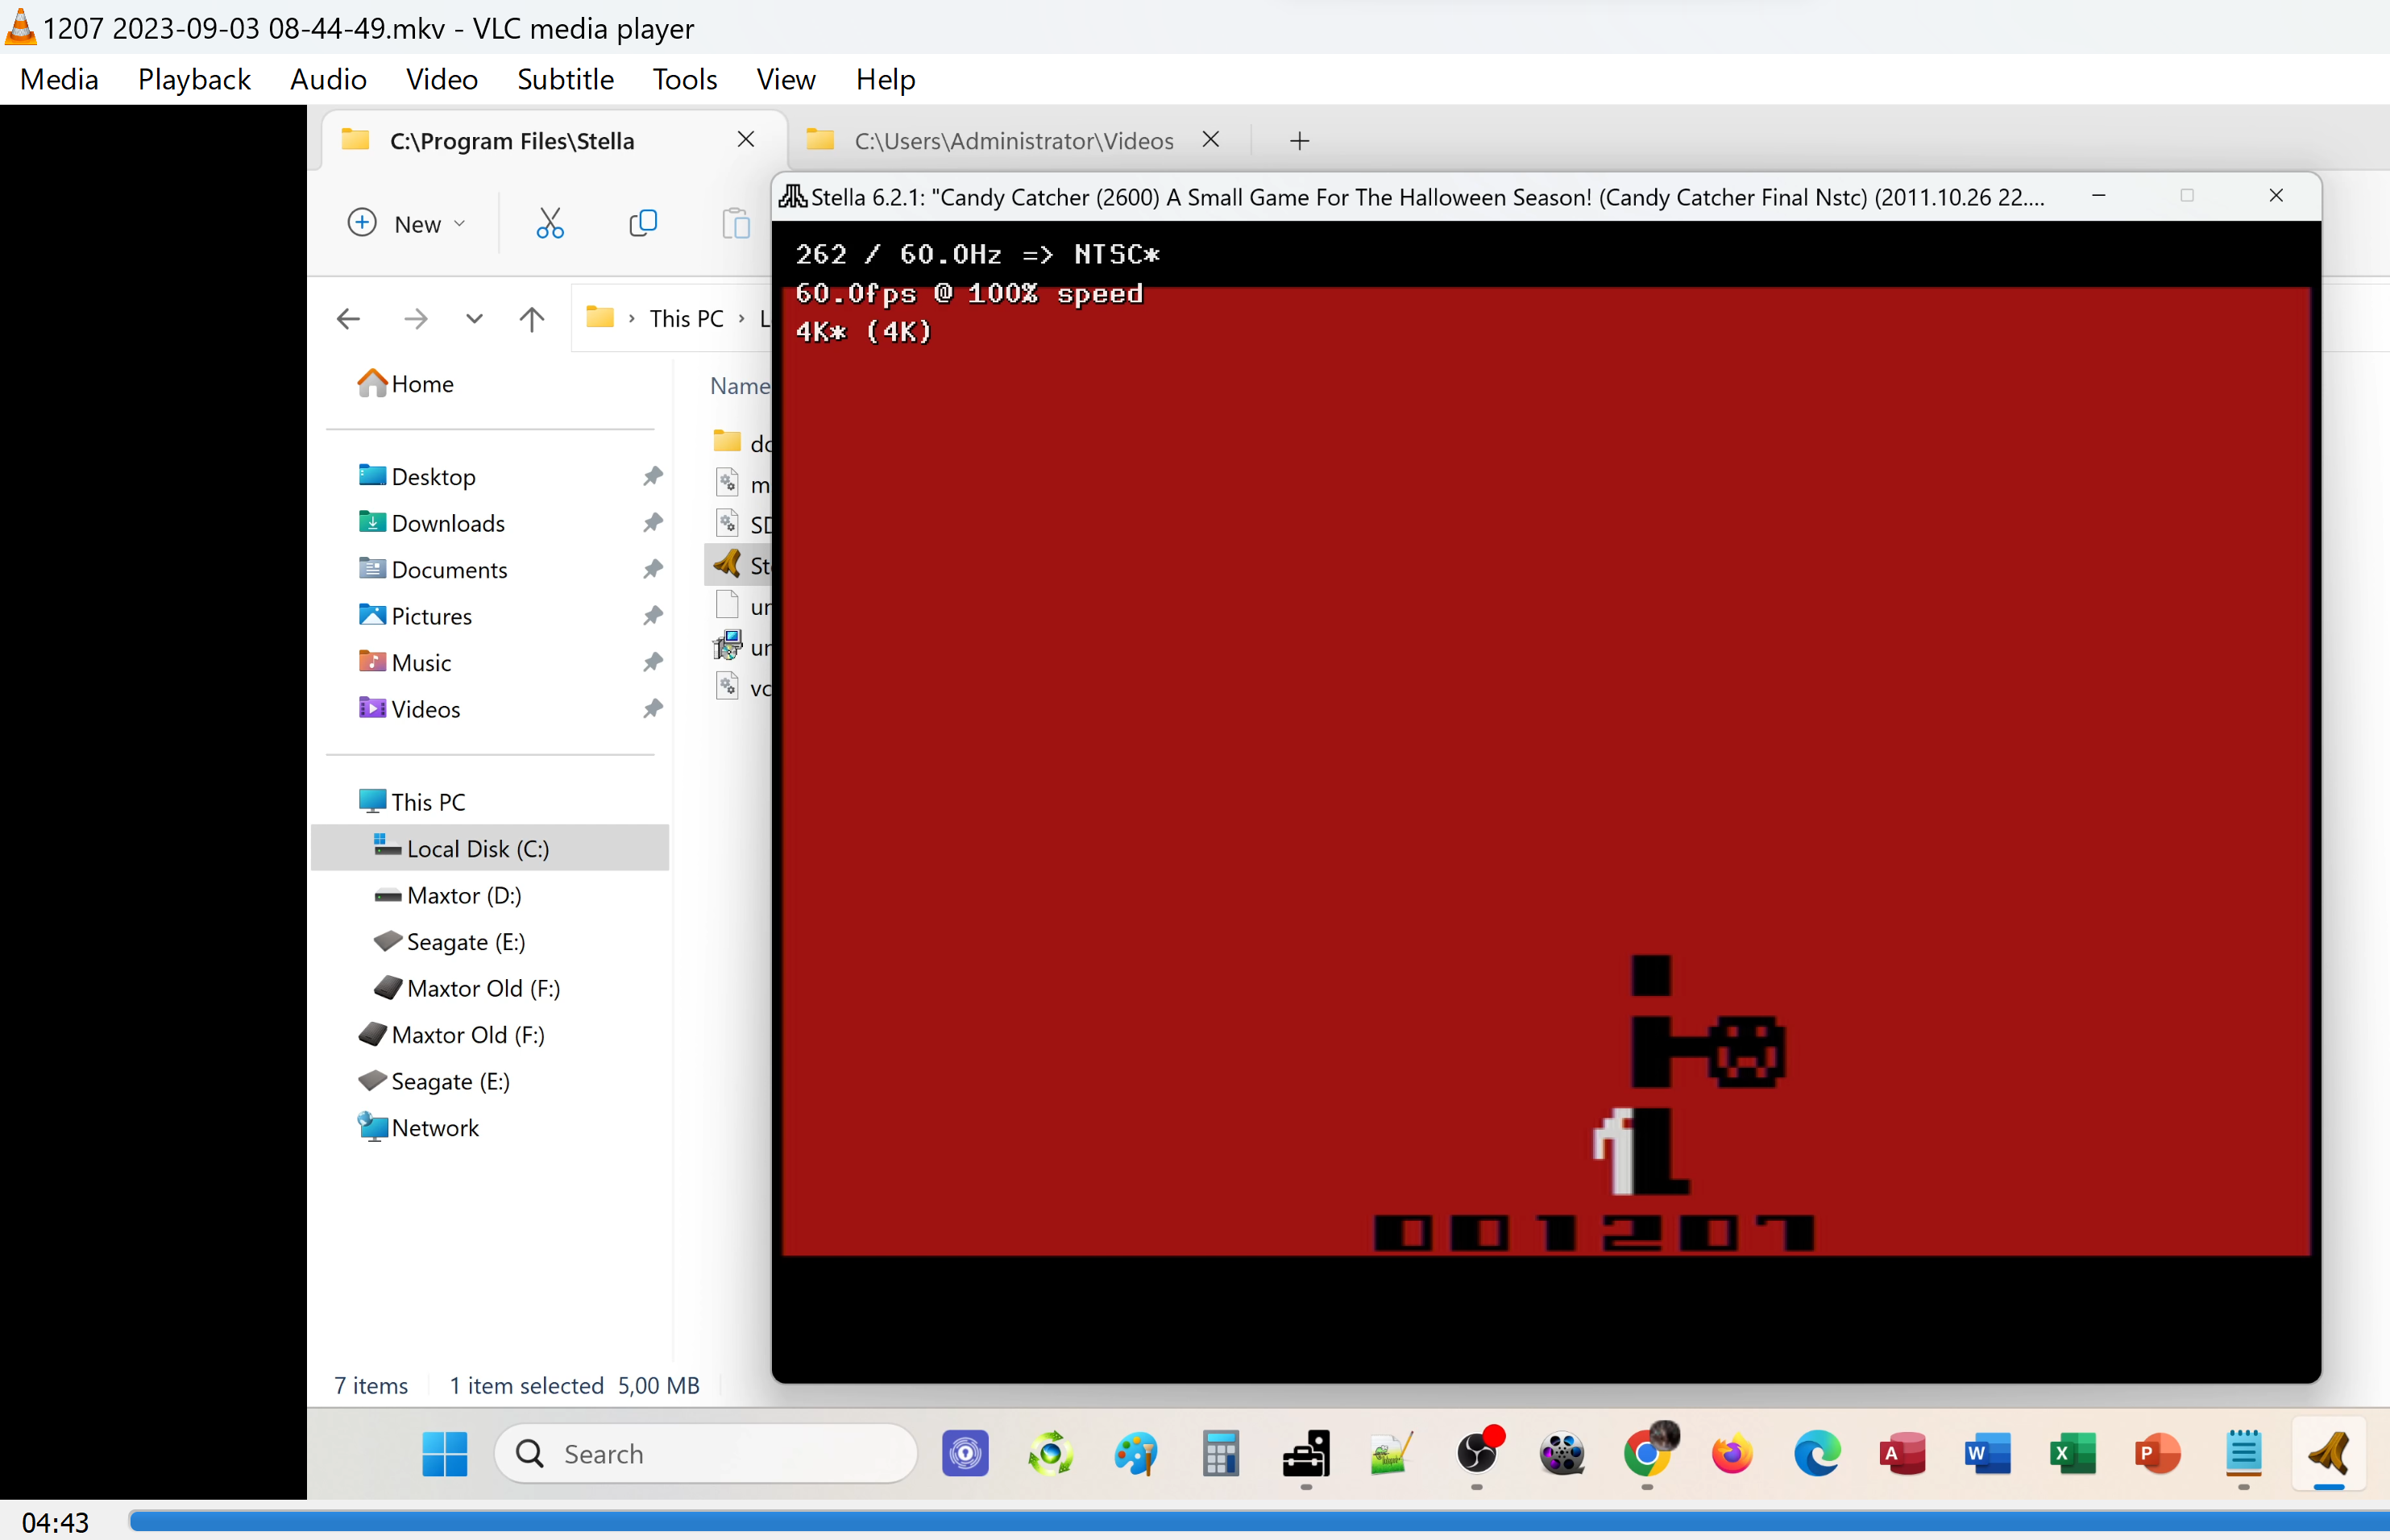Open the Playback menu
Screen dimensions: 2390x1540
click(x=194, y=79)
